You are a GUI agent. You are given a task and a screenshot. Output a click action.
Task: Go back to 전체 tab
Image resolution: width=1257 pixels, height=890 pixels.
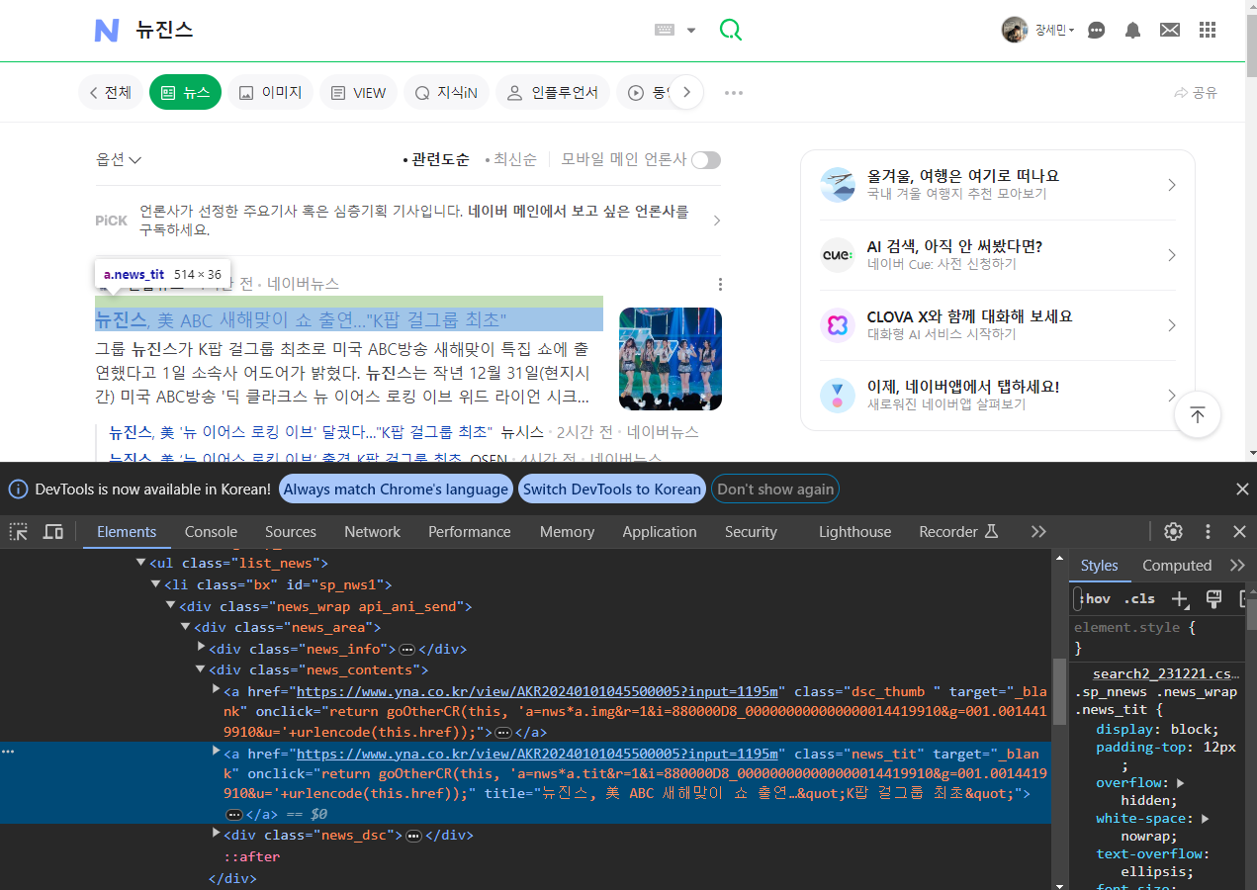(x=110, y=92)
